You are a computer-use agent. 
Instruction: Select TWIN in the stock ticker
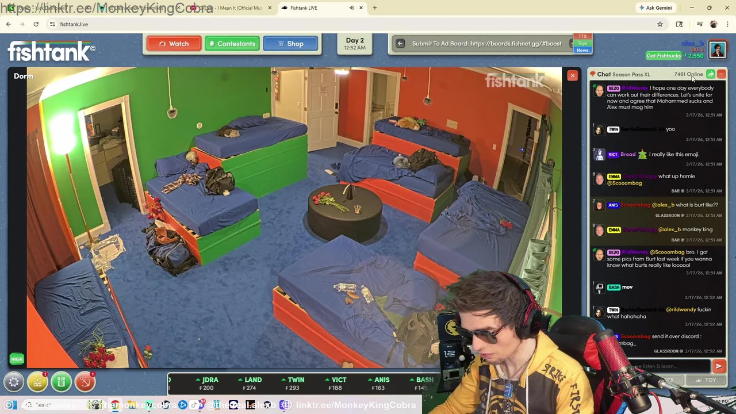click(x=293, y=384)
